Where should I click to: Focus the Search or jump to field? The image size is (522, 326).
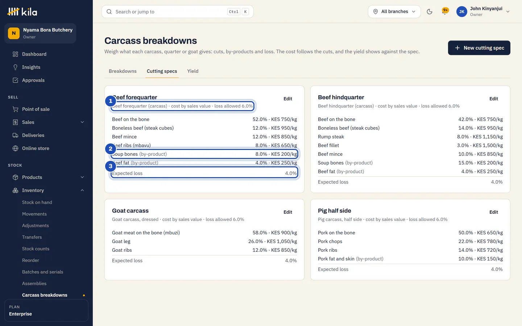coord(178,12)
